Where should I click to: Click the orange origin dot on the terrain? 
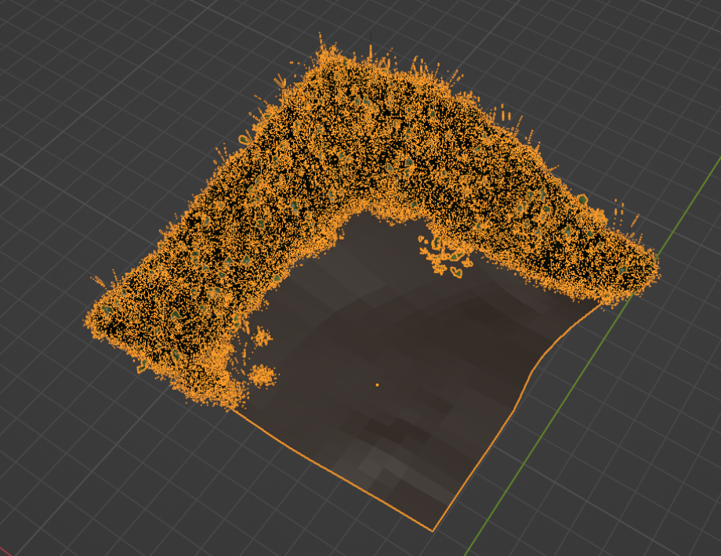click(377, 385)
